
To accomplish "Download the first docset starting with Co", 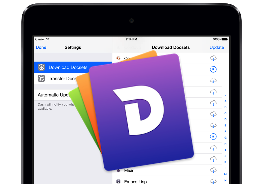I will click(x=213, y=58).
